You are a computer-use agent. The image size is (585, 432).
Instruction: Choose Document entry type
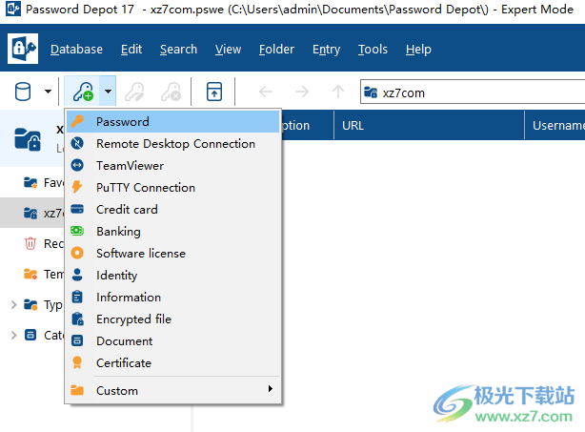pos(173,340)
